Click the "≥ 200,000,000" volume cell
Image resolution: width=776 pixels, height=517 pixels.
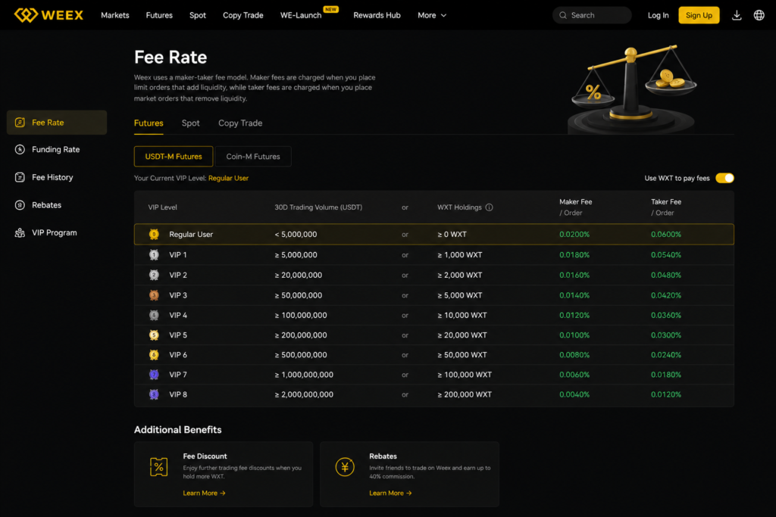pos(300,335)
